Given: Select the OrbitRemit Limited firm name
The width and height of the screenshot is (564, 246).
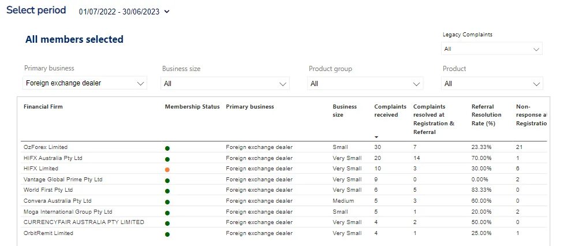Looking at the screenshot, I should click(48, 233).
